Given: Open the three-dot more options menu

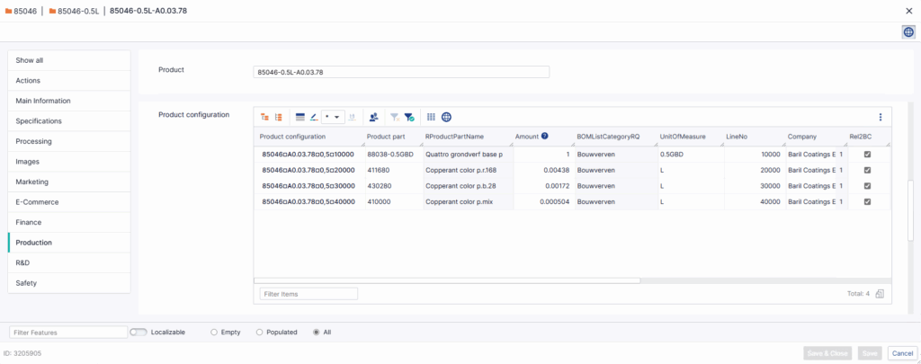Looking at the screenshot, I should pyautogui.click(x=880, y=117).
